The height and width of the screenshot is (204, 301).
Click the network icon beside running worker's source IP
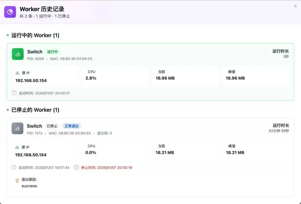pyautogui.click(x=17, y=73)
